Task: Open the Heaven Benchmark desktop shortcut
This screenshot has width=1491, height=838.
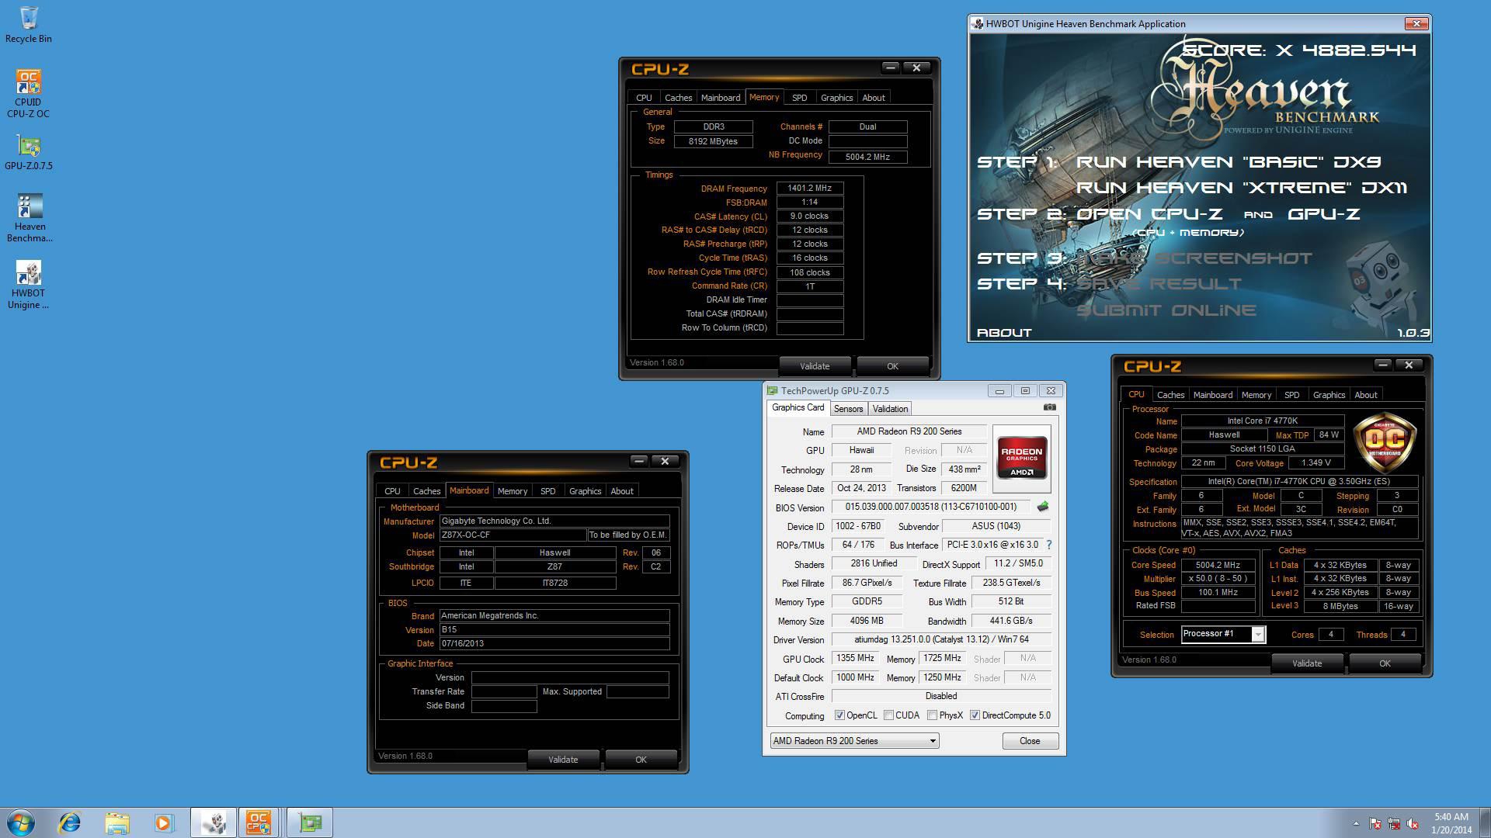Action: (x=29, y=218)
